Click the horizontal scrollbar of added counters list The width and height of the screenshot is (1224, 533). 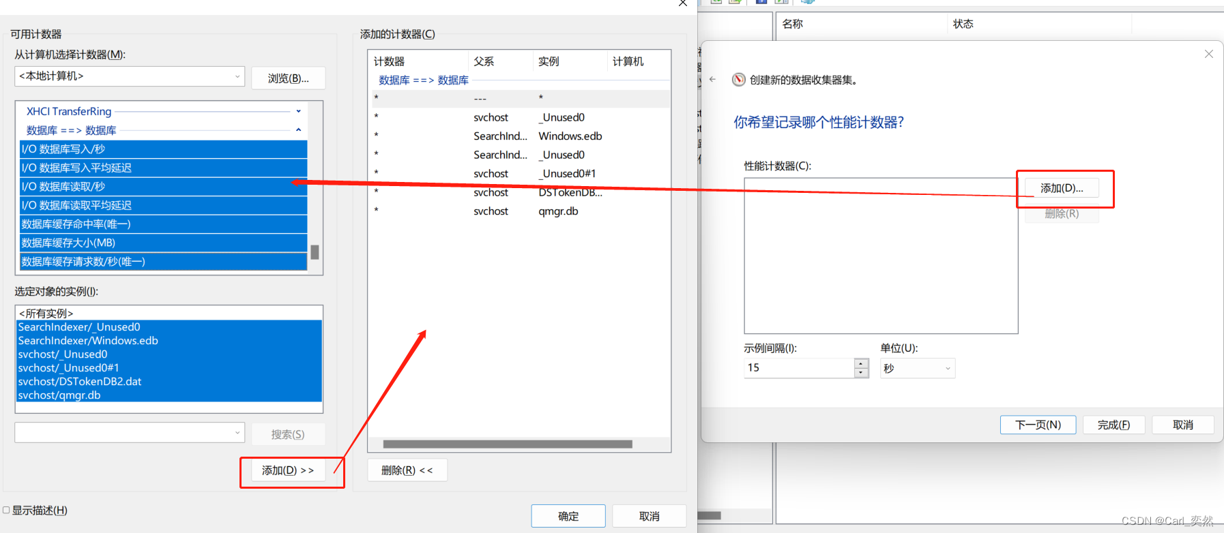pos(508,444)
